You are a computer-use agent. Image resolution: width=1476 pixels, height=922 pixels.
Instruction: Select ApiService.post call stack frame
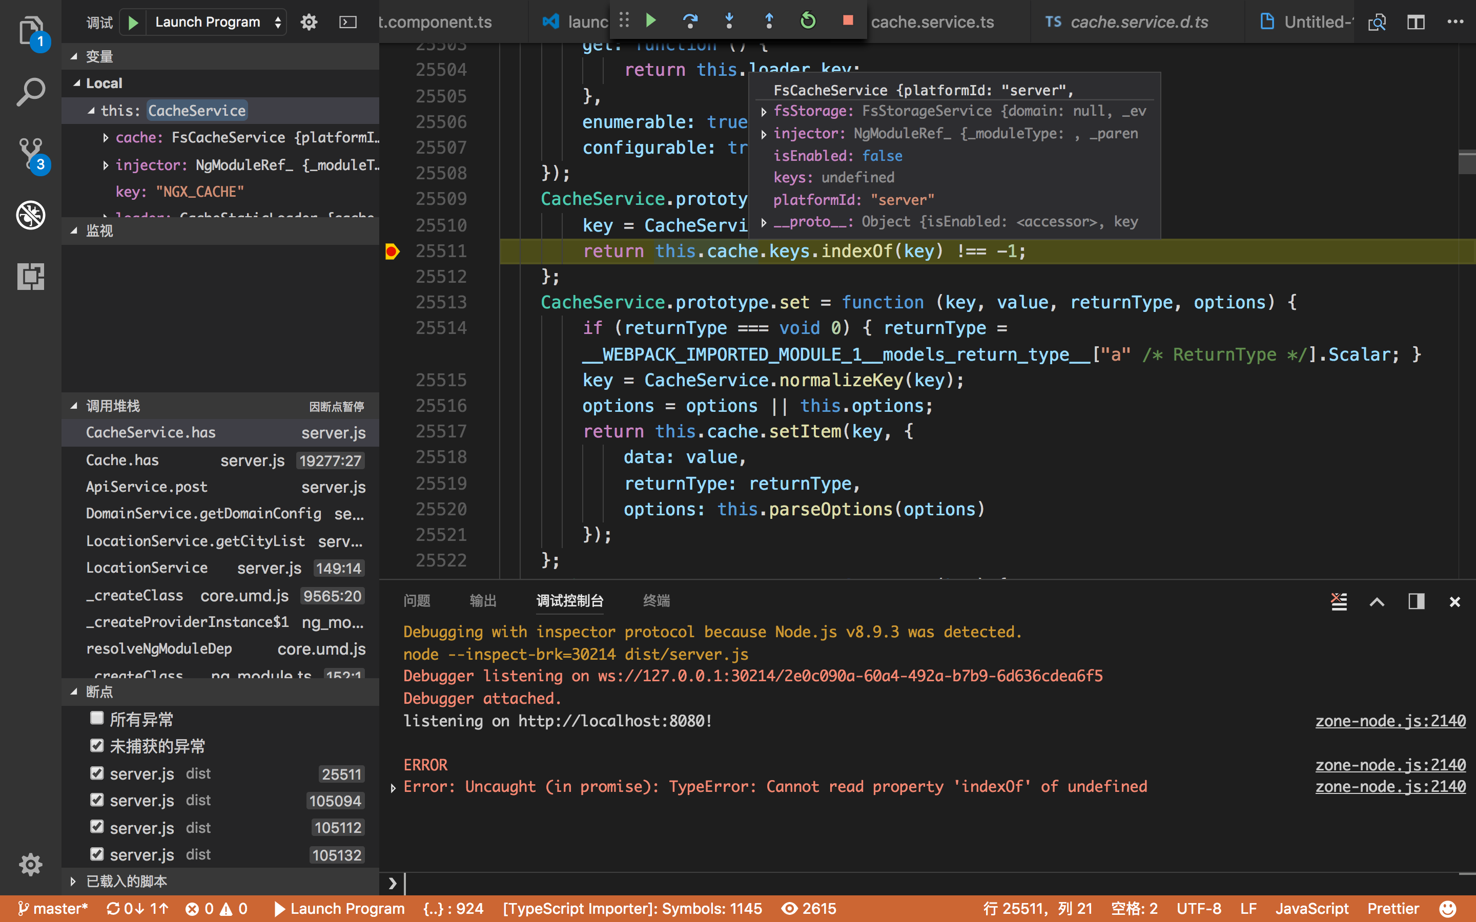[x=220, y=487]
